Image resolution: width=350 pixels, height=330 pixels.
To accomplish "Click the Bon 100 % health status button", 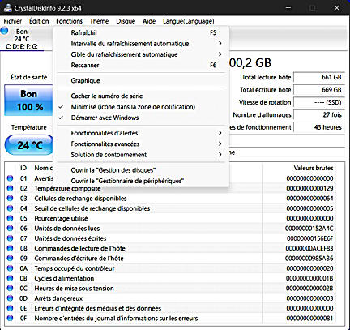I will [29, 101].
